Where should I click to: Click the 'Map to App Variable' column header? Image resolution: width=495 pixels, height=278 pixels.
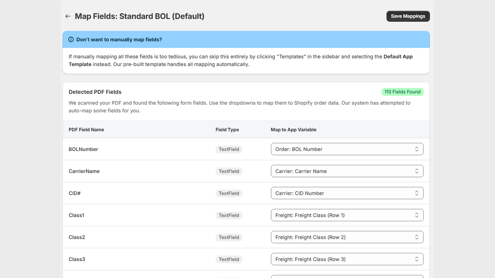click(x=294, y=130)
